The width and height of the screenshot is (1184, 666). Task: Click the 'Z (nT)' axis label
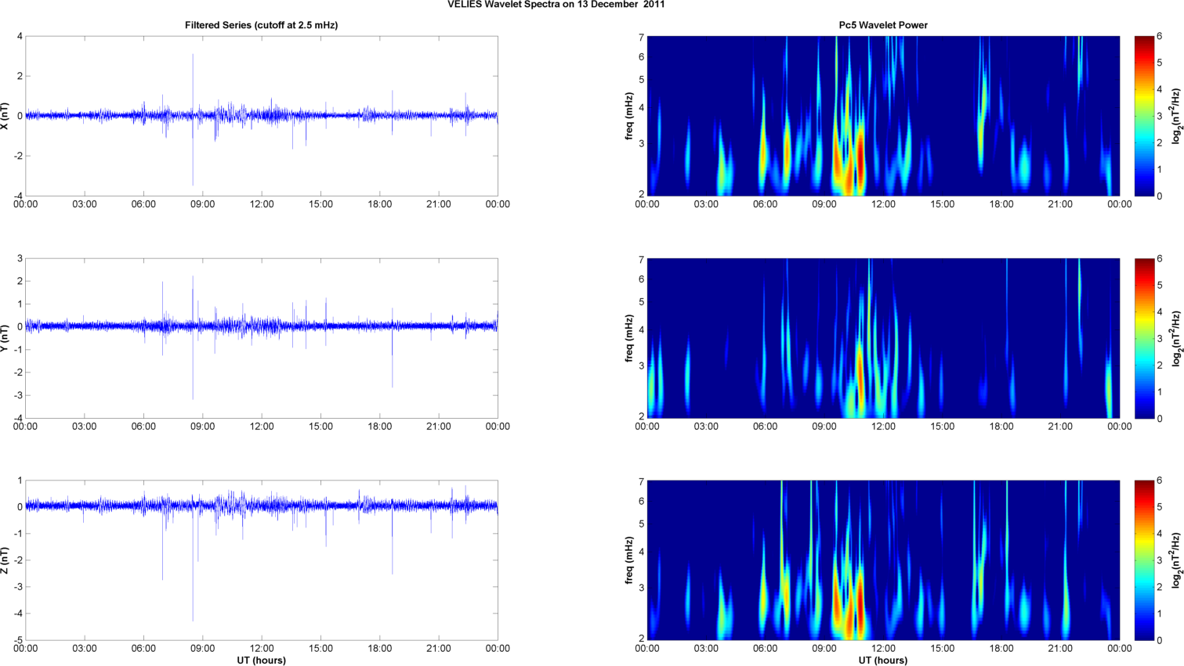click(x=5, y=560)
